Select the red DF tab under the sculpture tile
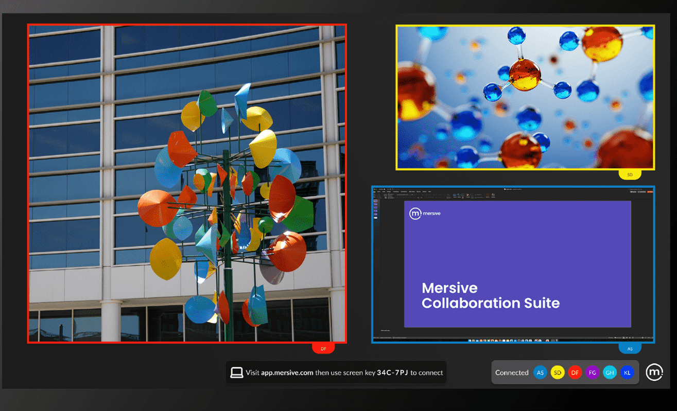677x411 pixels. point(323,349)
